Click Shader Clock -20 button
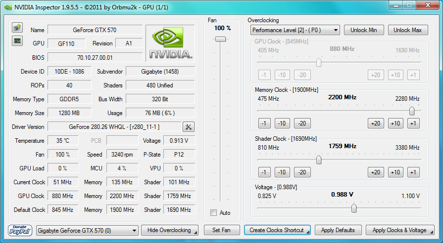443x243 pixels. [x=302, y=172]
